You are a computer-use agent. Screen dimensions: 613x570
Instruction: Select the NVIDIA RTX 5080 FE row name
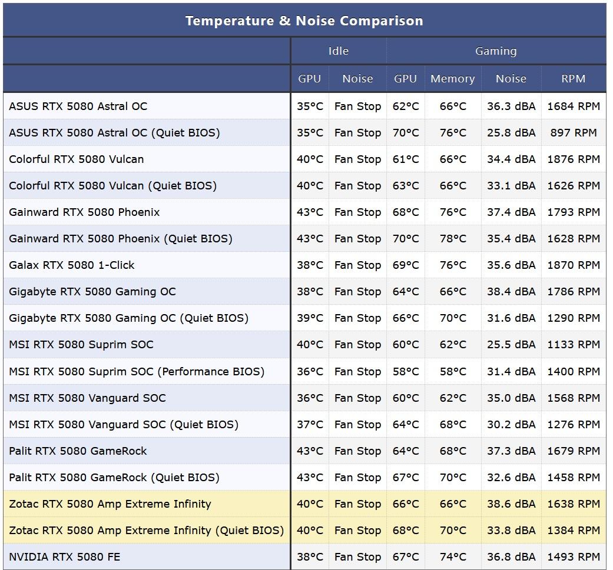point(65,556)
